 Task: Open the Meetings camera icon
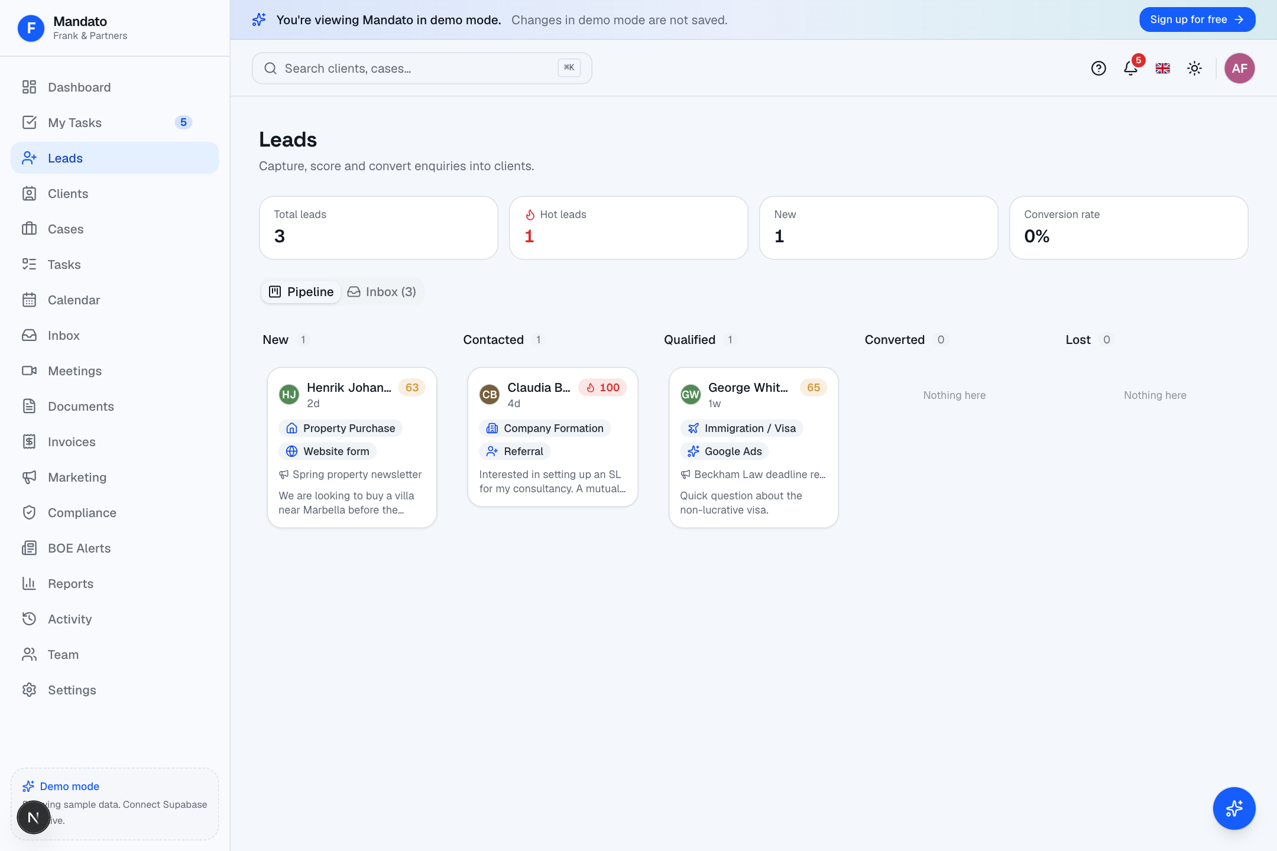pyautogui.click(x=29, y=371)
